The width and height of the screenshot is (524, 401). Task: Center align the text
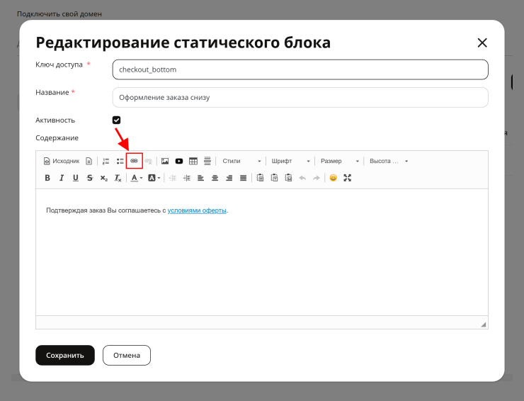[215, 178]
